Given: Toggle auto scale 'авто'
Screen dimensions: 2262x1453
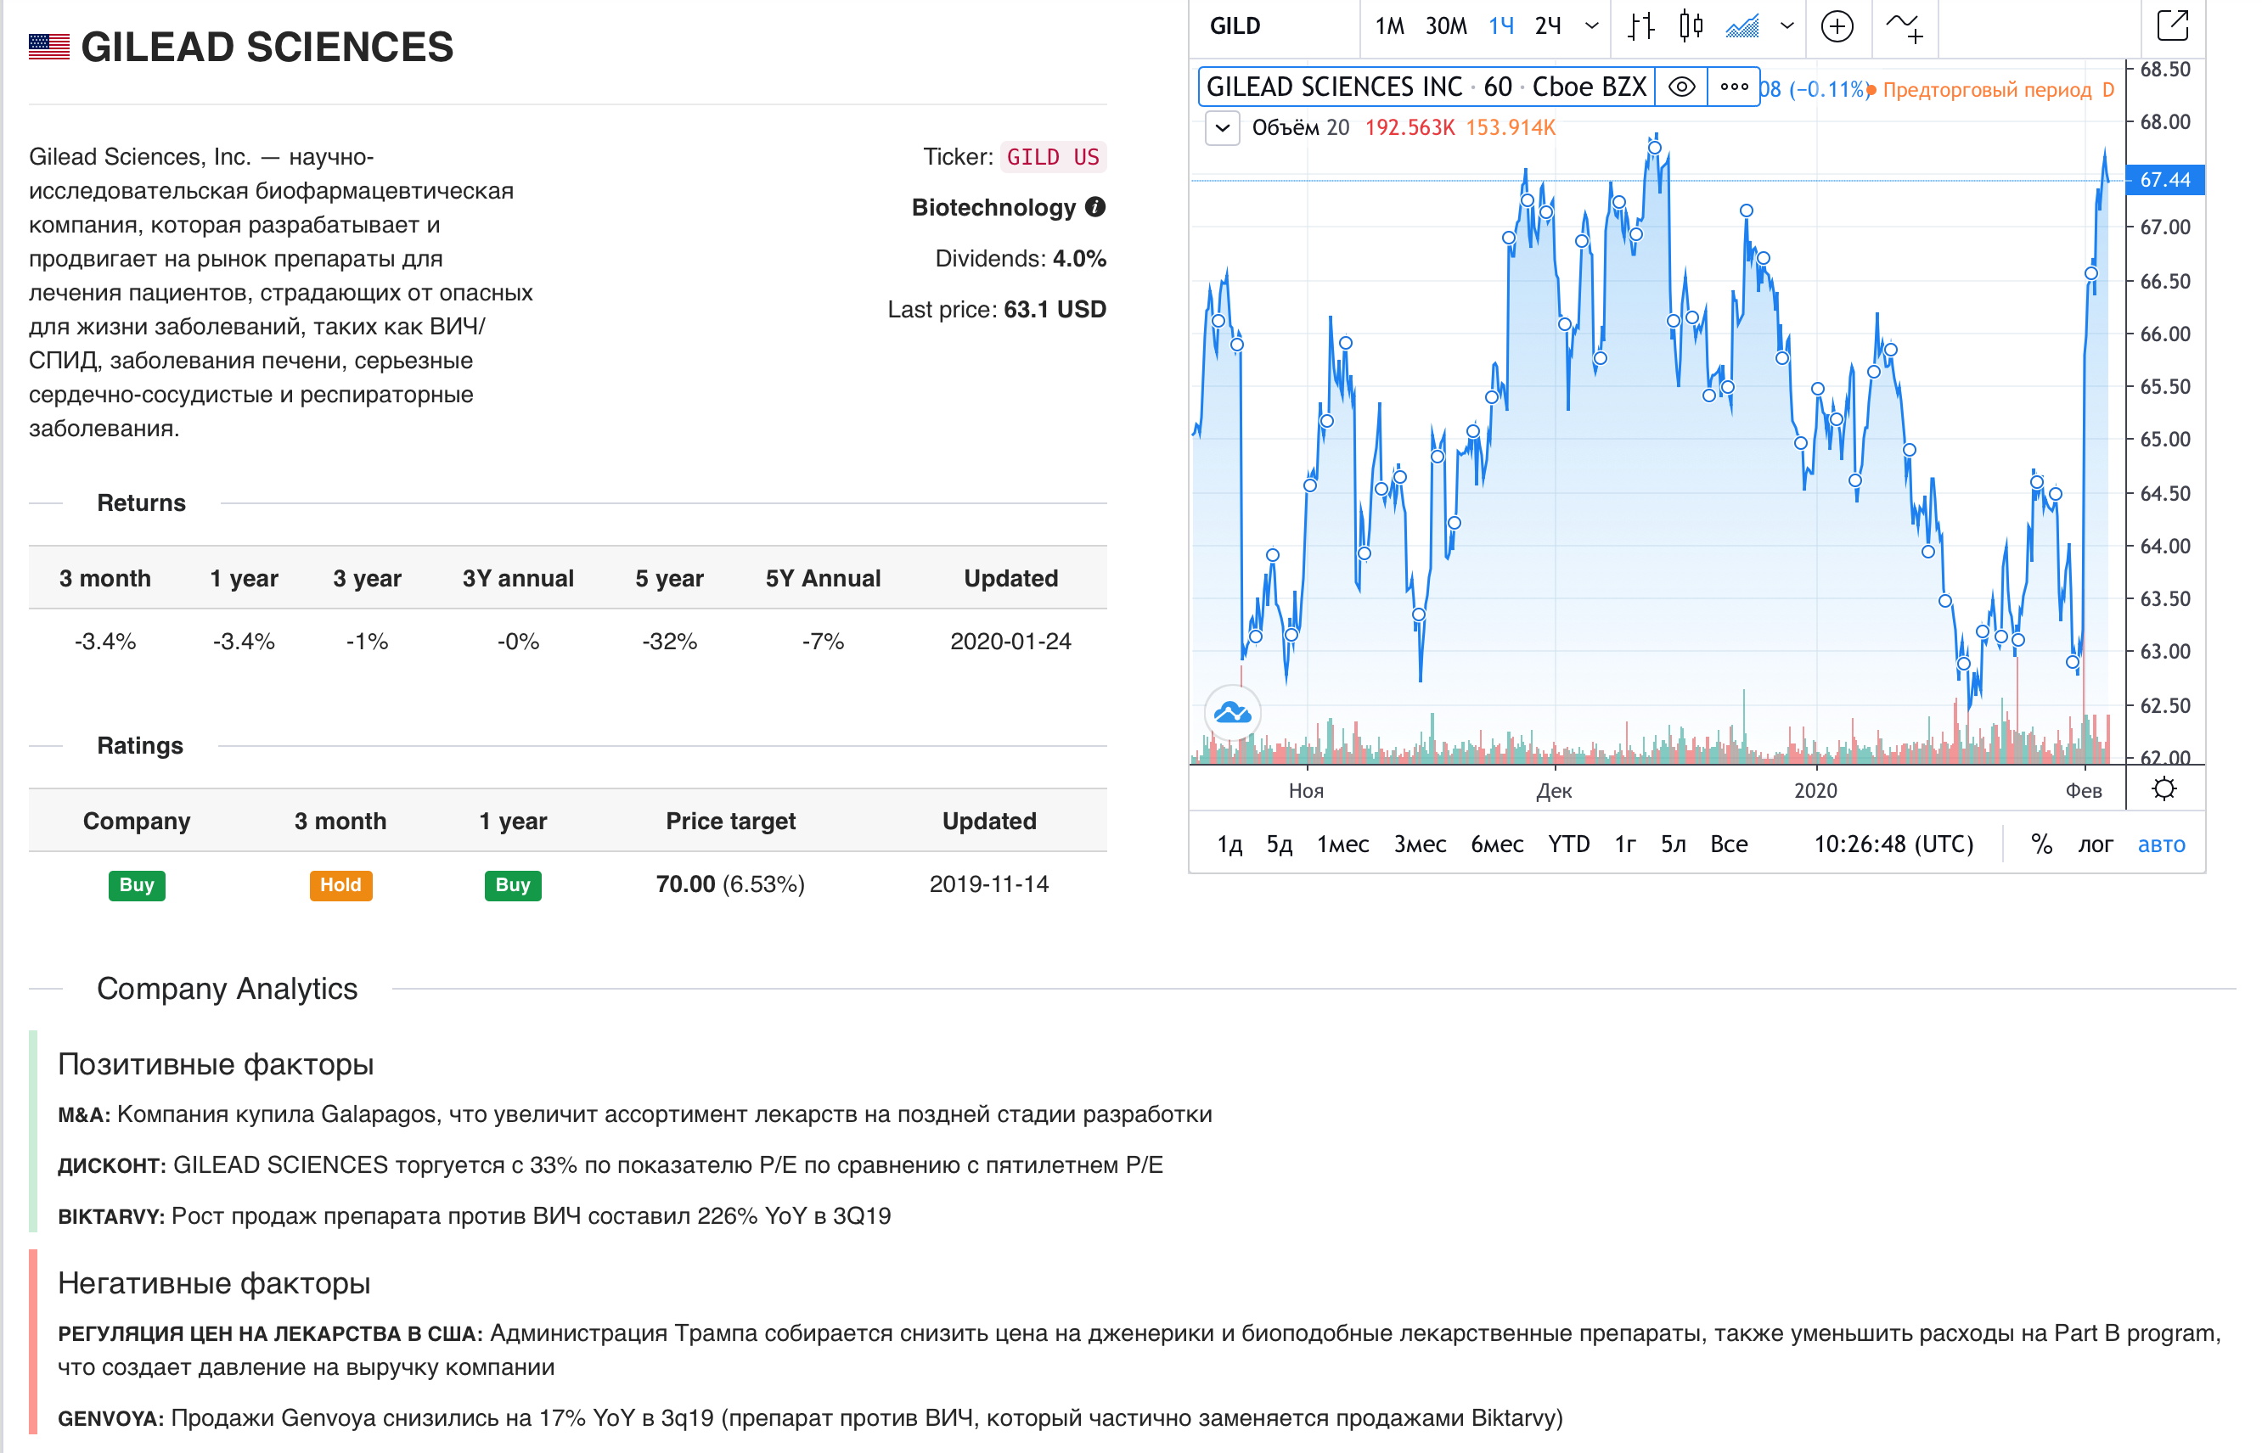Looking at the screenshot, I should point(2160,844).
